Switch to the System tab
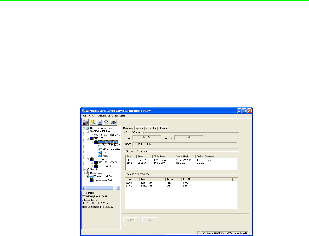This screenshot has height=236, width=309. (139, 128)
